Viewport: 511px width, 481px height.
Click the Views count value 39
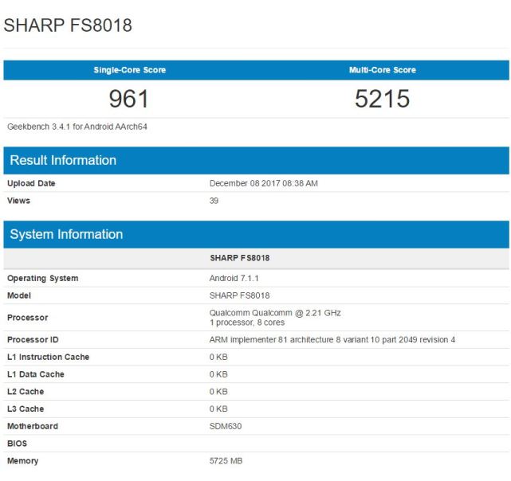(x=214, y=201)
